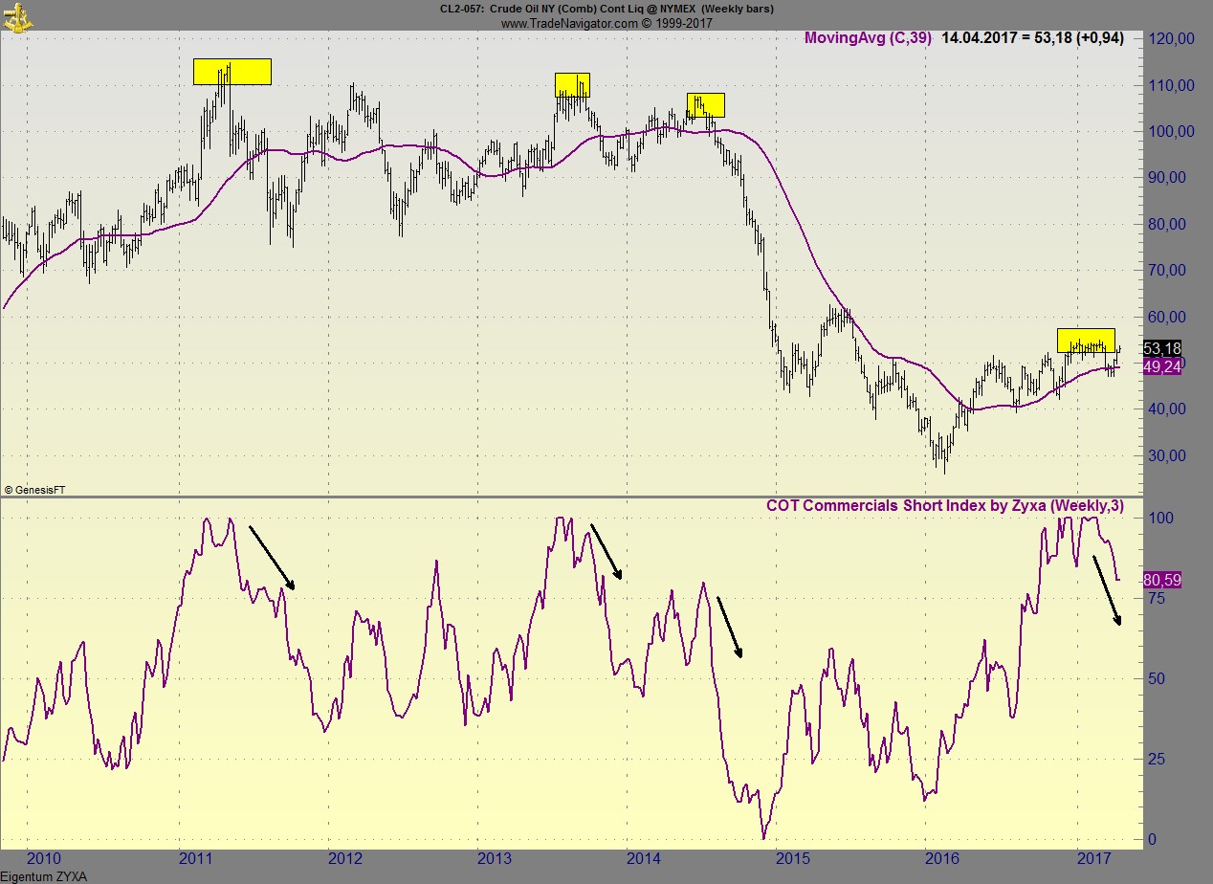The height and width of the screenshot is (884, 1213).
Task: Select the yellow highlight box near the 2014 high
Action: pos(706,103)
